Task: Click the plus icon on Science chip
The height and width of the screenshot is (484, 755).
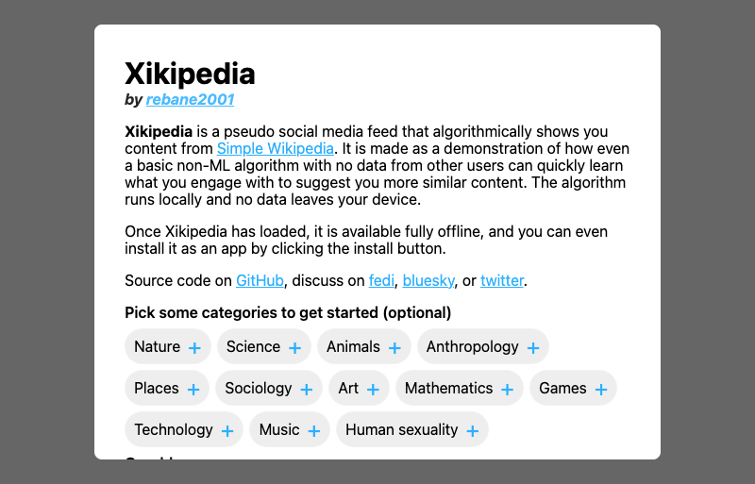Action: (294, 348)
